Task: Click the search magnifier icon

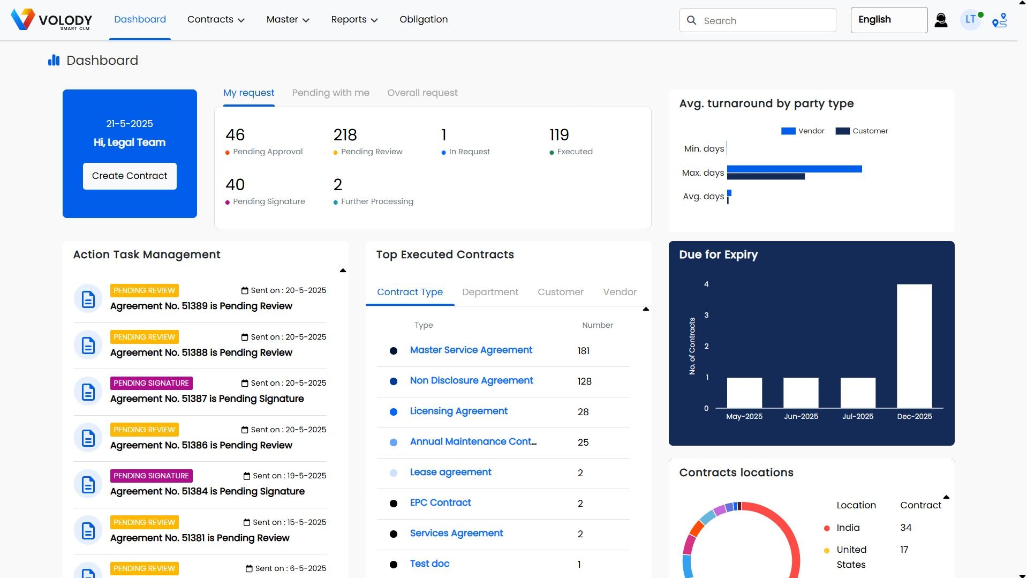Action: (691, 20)
